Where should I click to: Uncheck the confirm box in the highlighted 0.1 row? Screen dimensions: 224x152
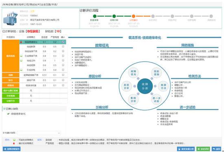(x=63, y=42)
